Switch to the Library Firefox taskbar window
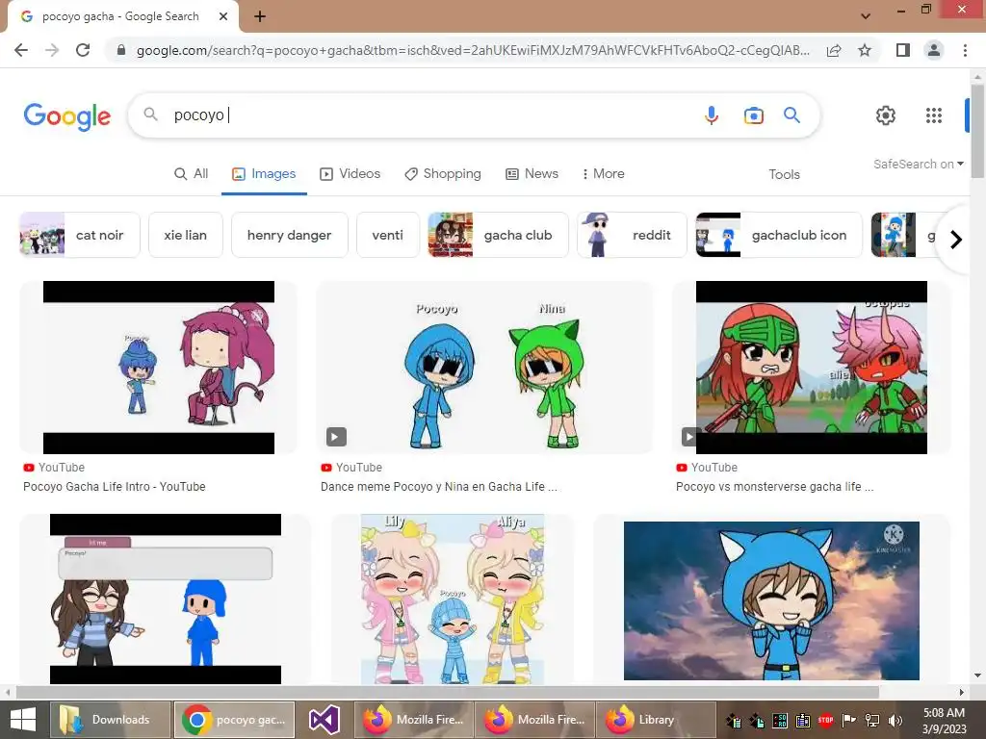 pos(655,720)
